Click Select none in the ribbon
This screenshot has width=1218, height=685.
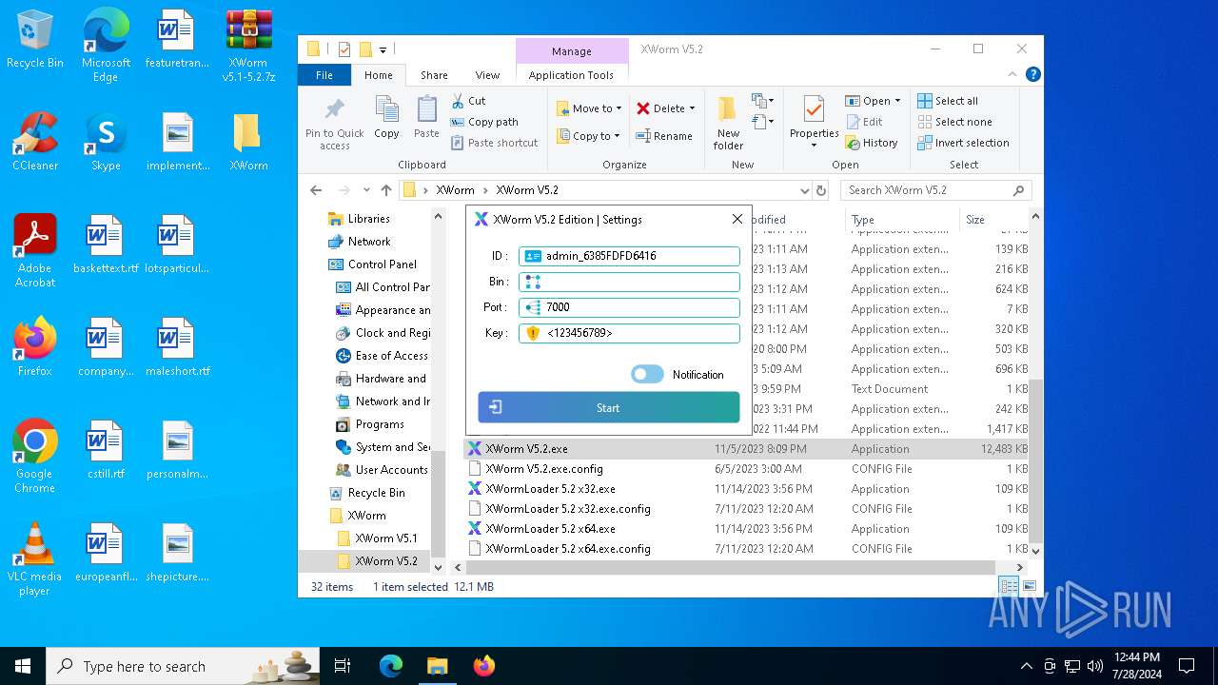954,122
